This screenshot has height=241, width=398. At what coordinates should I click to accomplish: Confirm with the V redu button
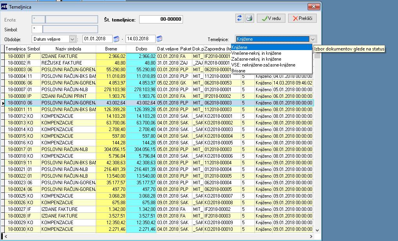271,18
